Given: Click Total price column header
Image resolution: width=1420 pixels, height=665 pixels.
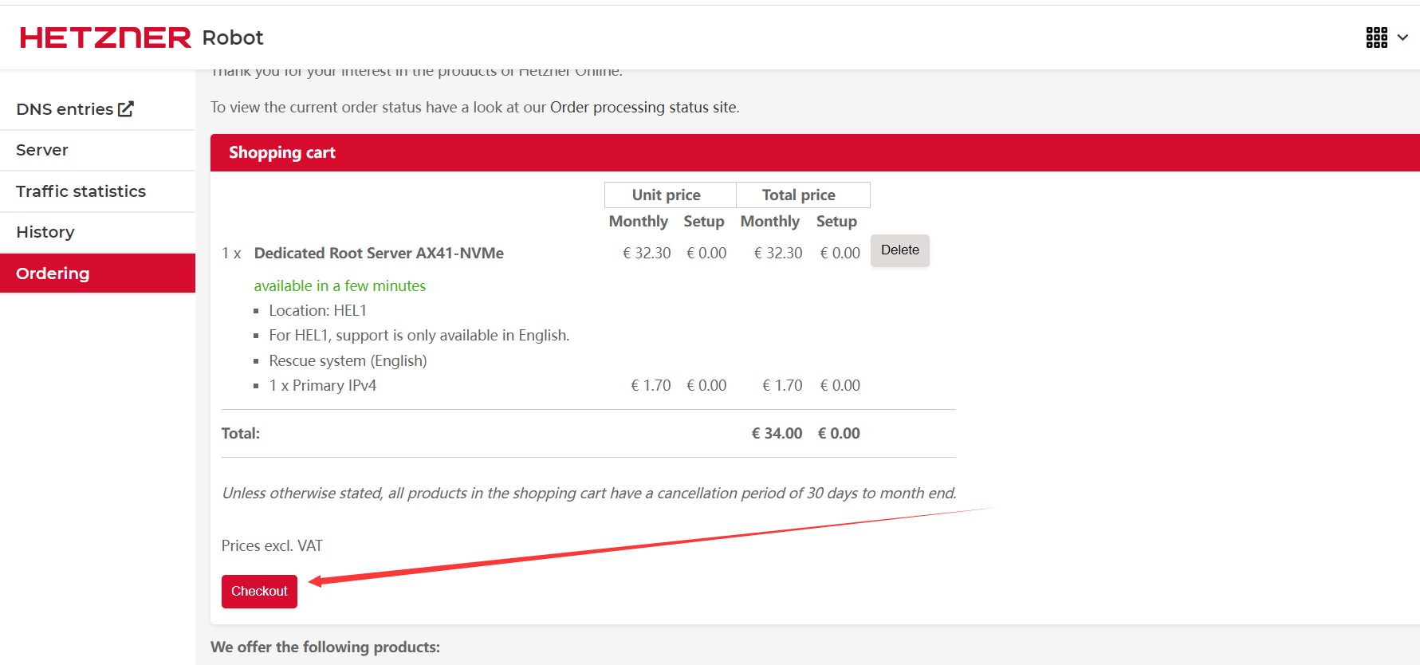Looking at the screenshot, I should [802, 195].
